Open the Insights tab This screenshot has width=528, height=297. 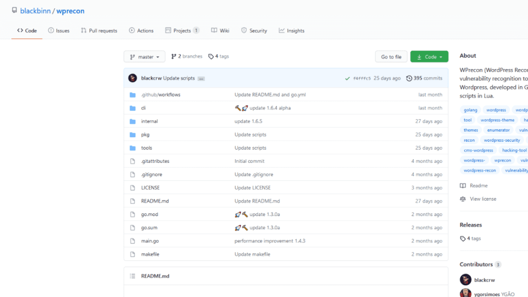[292, 30]
